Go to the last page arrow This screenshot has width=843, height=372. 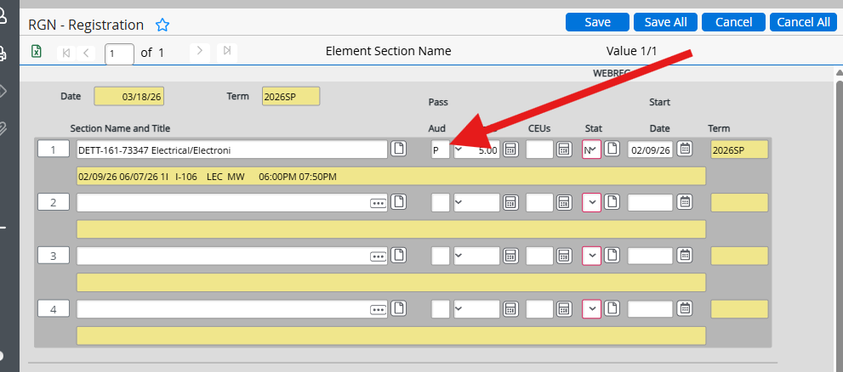pos(226,52)
